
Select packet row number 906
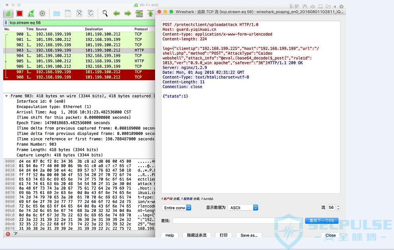(79, 66)
